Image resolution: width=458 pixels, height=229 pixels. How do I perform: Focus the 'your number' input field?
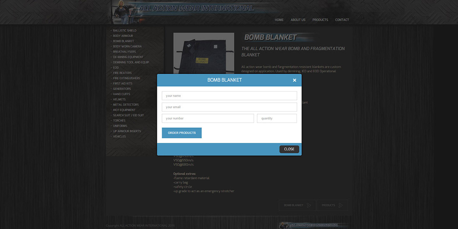tap(208, 118)
